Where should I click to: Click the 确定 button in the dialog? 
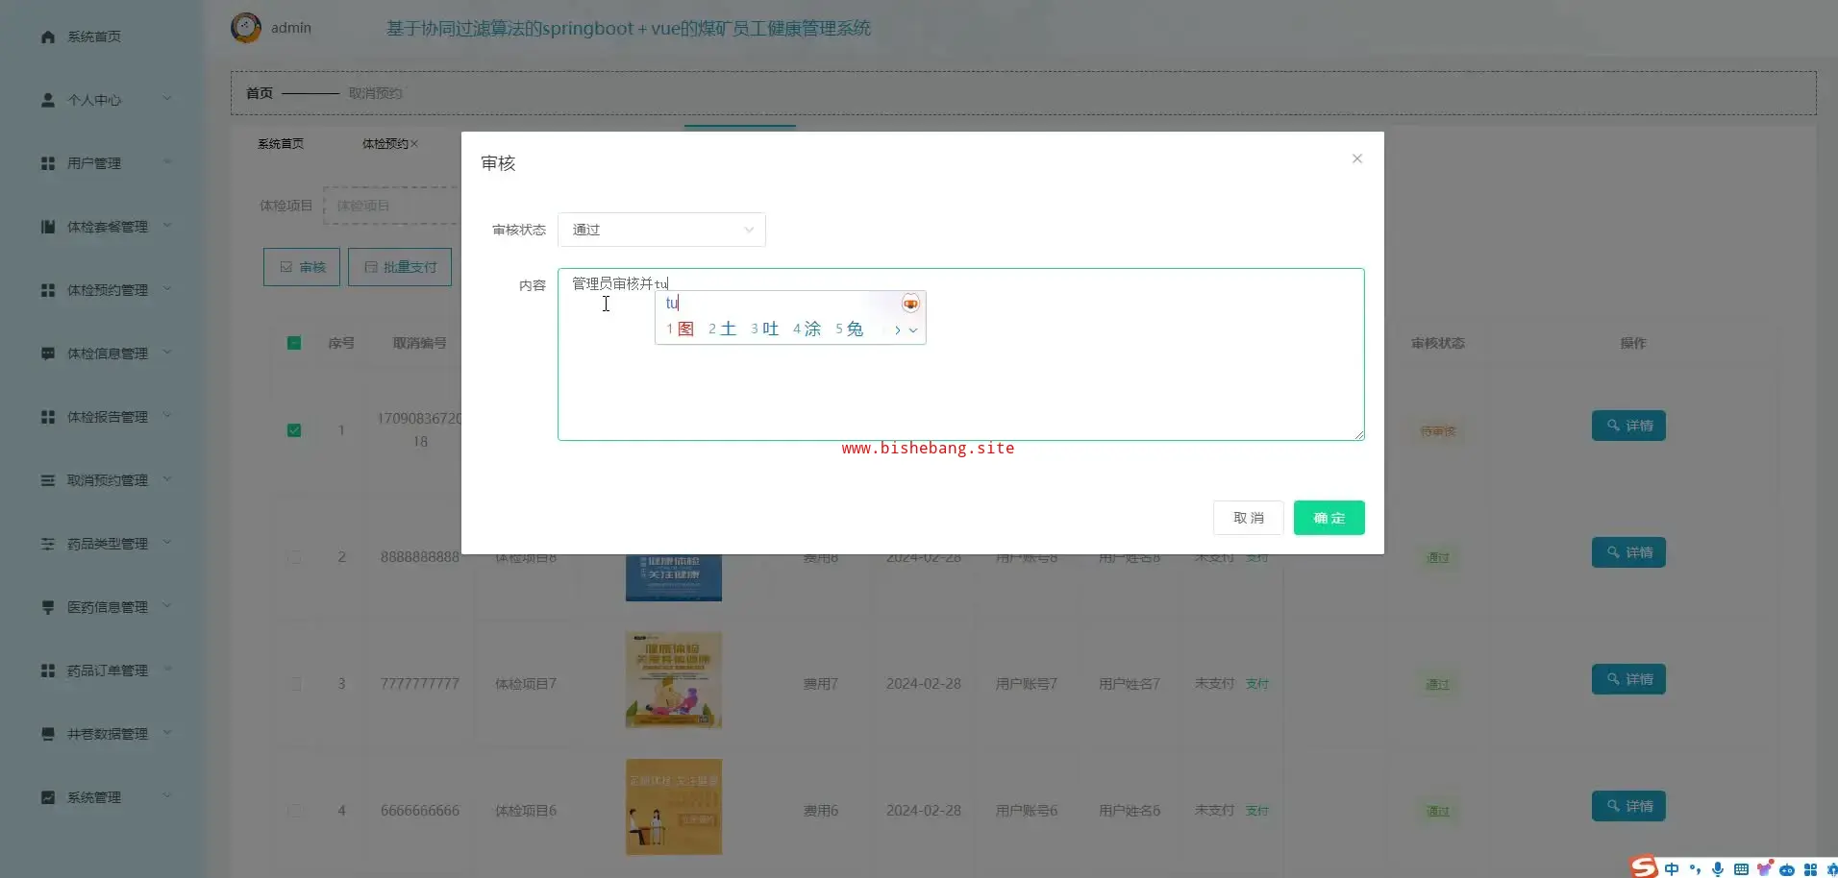(1329, 518)
